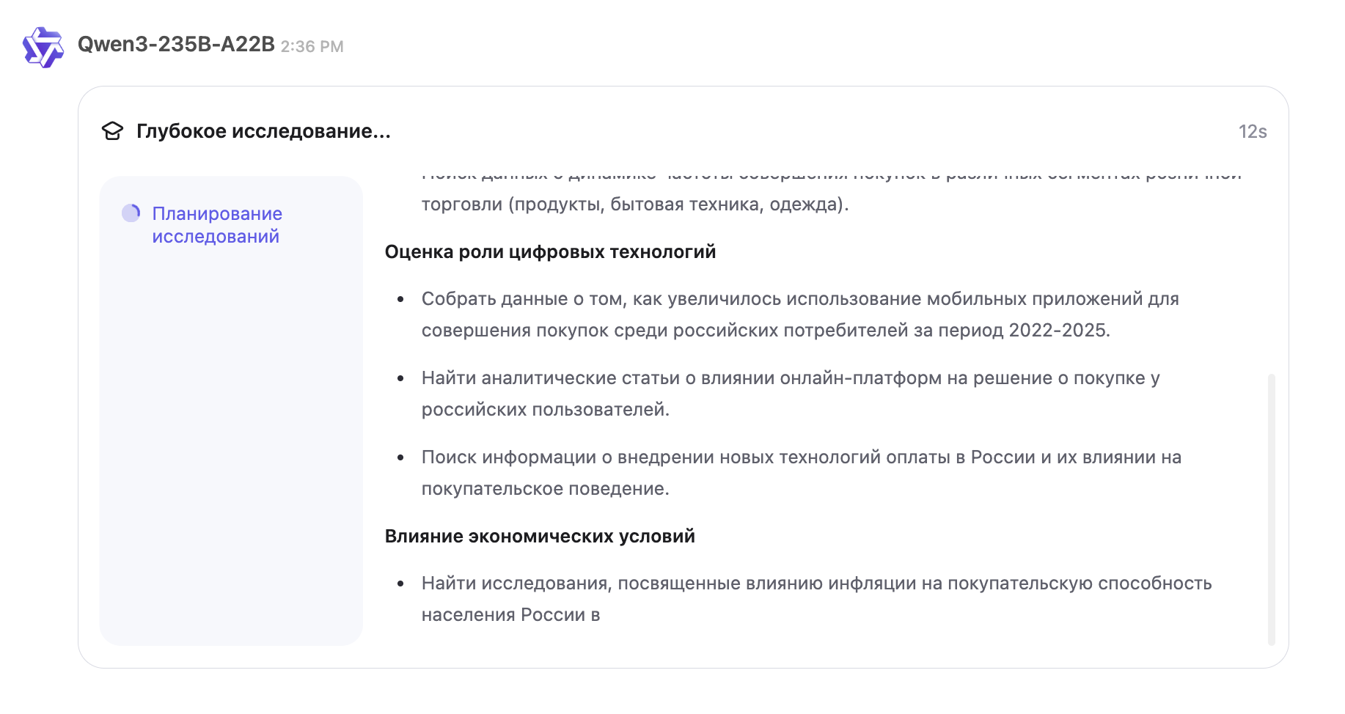Click the text line ending with период 2022-2025
Image resolution: width=1345 pixels, height=714 pixels.
coord(765,331)
